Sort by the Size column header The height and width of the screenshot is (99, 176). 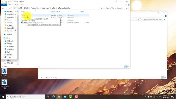82,12
